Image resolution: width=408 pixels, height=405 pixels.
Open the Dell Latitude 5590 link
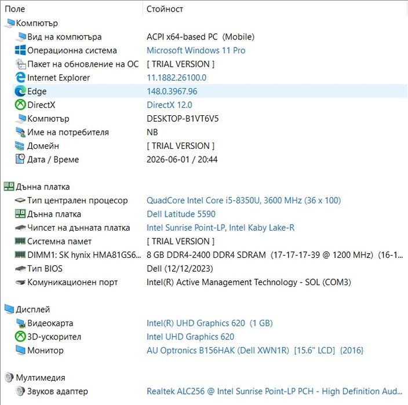181,214
